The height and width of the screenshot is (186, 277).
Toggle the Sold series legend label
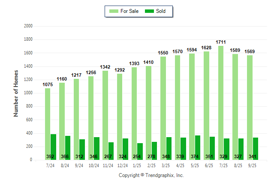click(161, 11)
